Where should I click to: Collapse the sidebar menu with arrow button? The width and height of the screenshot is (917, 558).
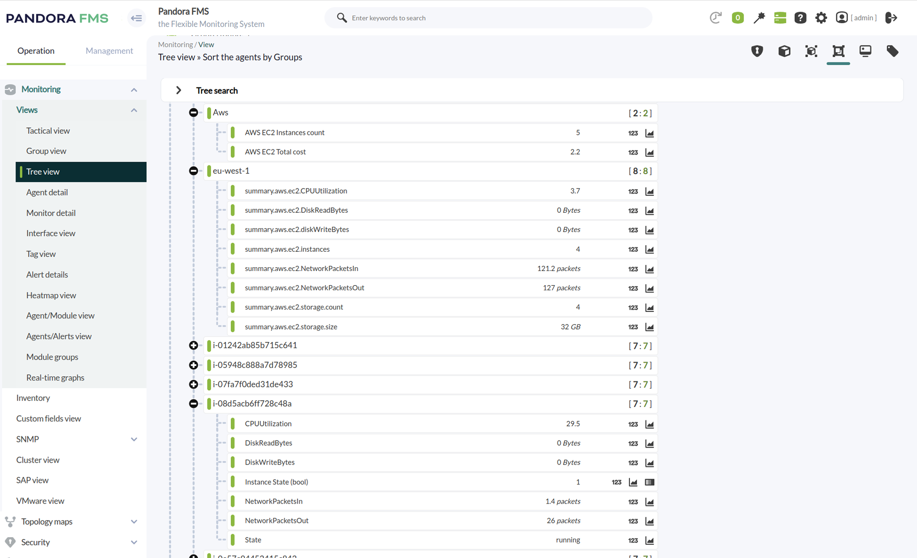[136, 18]
